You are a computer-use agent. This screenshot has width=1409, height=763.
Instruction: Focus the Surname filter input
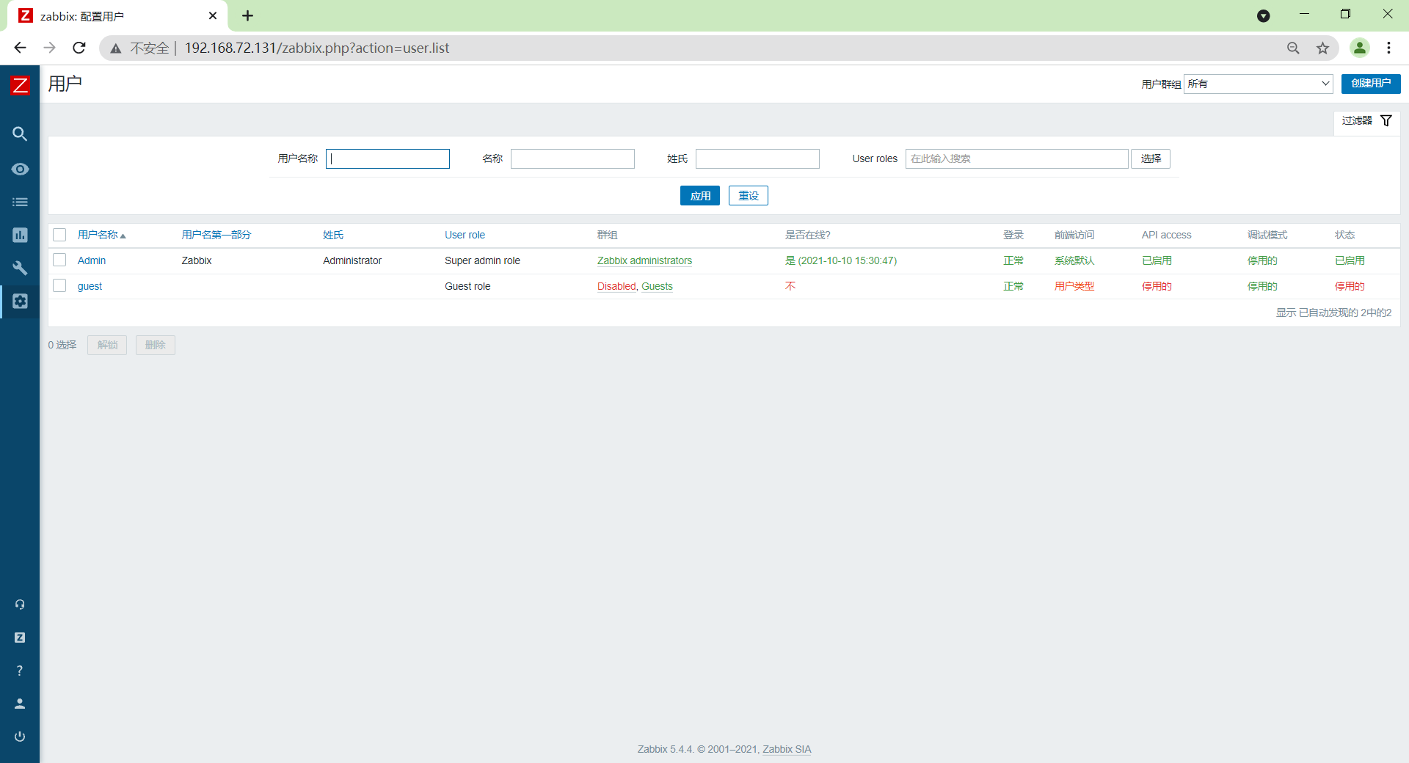pyautogui.click(x=757, y=158)
